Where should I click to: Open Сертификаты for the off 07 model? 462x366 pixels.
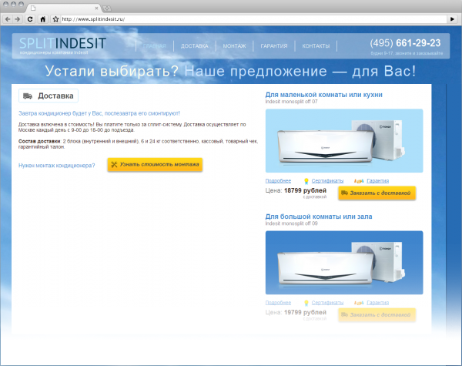click(328, 181)
